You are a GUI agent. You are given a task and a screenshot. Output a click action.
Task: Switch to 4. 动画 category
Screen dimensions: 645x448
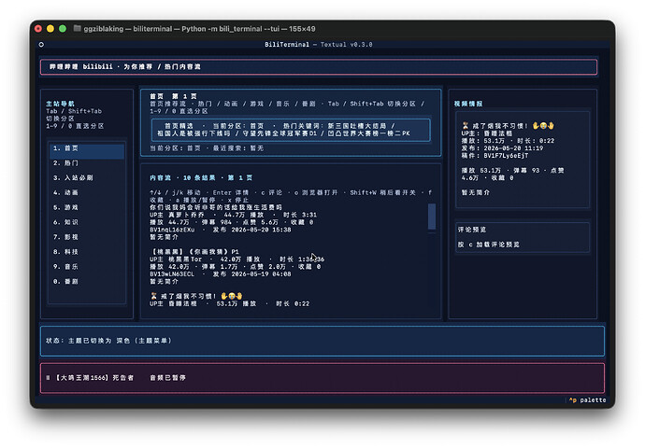(x=87, y=192)
